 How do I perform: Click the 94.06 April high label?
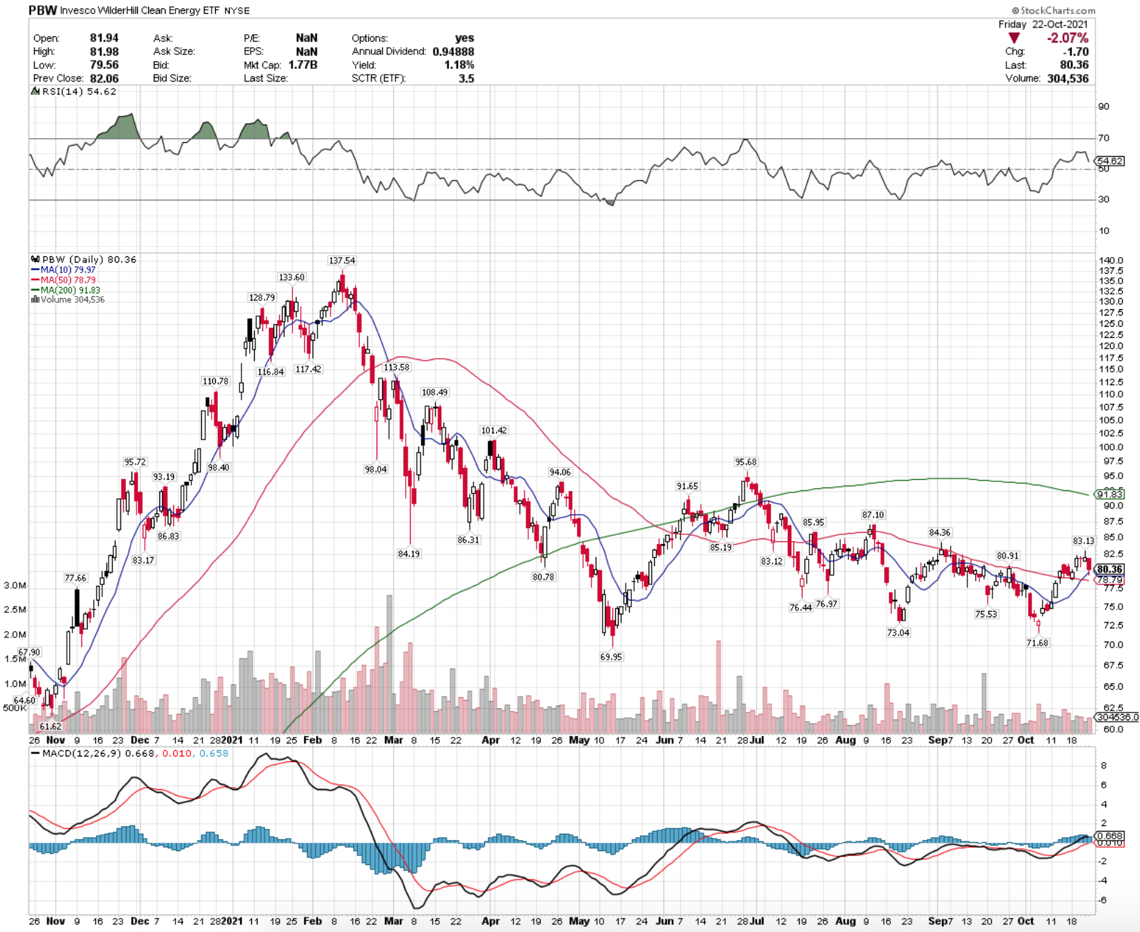click(x=560, y=472)
